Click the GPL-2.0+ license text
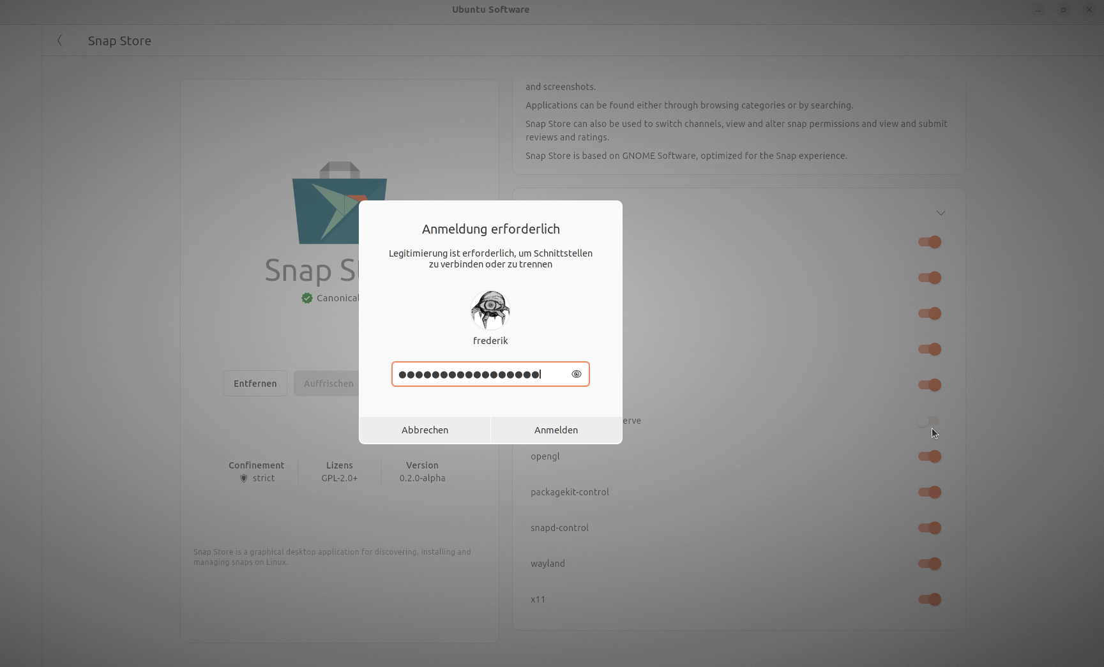The width and height of the screenshot is (1104, 667). [339, 478]
